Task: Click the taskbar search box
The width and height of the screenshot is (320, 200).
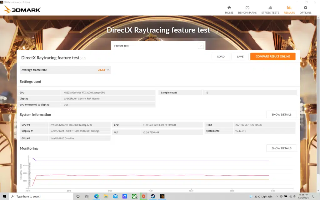Action: pyautogui.click(x=41, y=196)
